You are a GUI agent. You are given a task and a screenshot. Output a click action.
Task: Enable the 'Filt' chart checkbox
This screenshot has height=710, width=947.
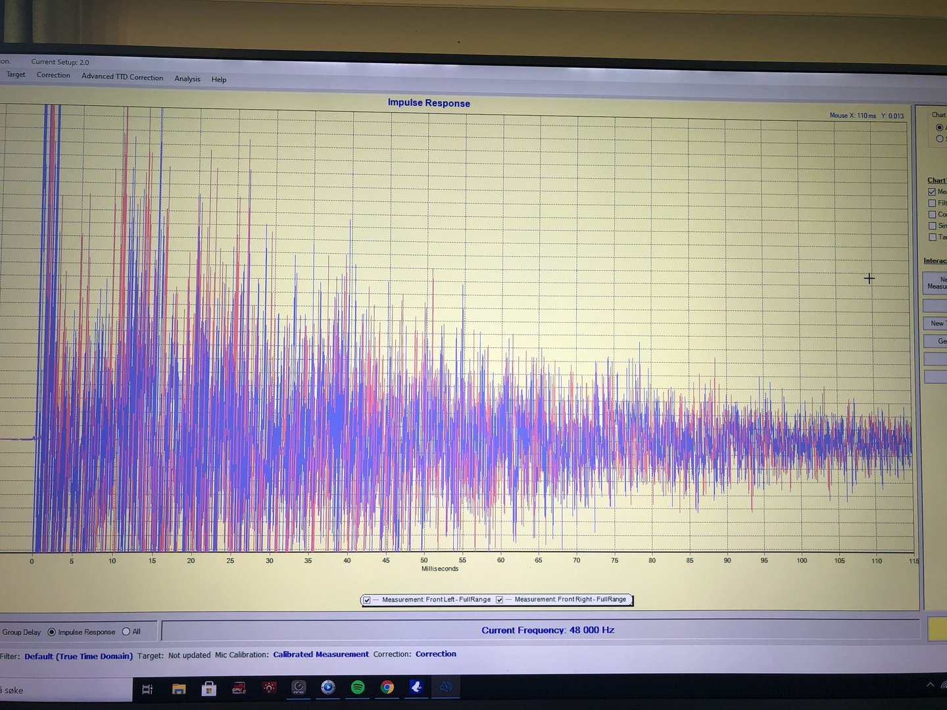click(932, 203)
